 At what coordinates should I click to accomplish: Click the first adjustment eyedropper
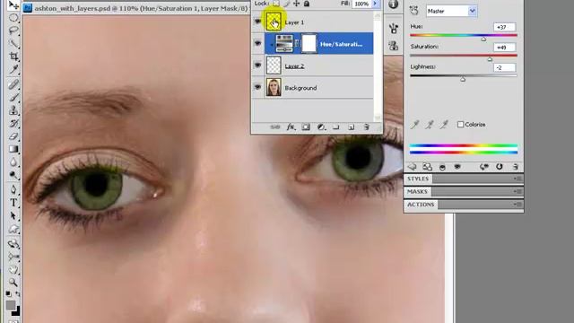(414, 125)
